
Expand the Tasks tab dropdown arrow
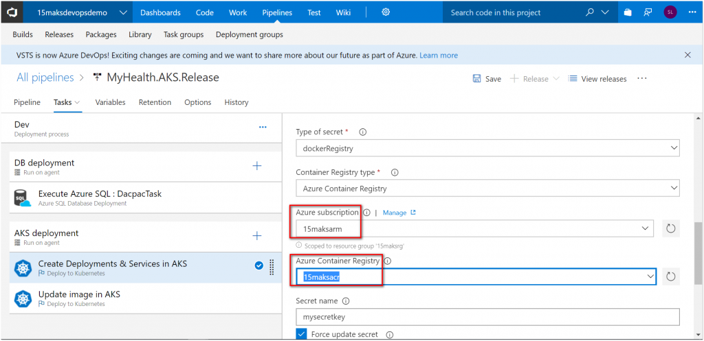[x=77, y=102]
